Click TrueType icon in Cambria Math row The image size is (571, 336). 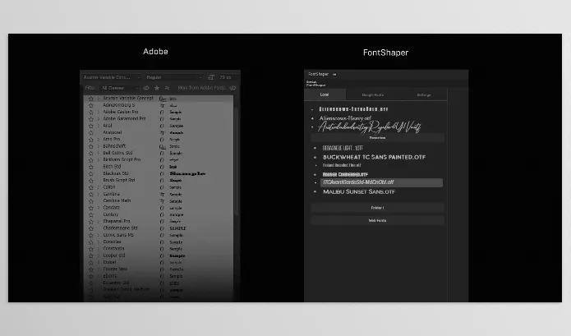pyautogui.click(x=162, y=201)
